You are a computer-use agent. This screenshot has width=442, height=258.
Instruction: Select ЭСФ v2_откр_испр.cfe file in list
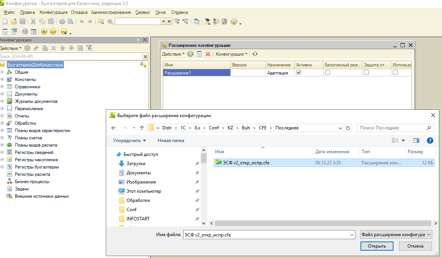pos(324,163)
